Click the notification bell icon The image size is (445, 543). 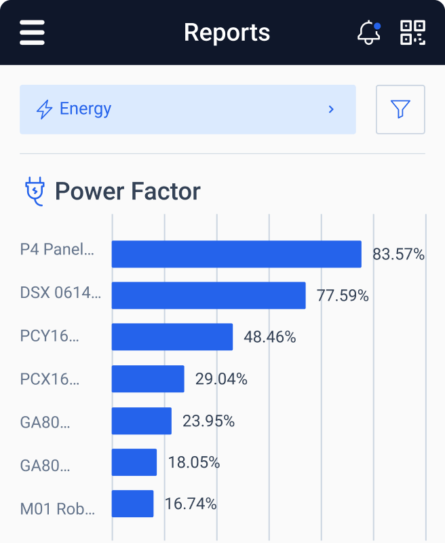(x=368, y=33)
